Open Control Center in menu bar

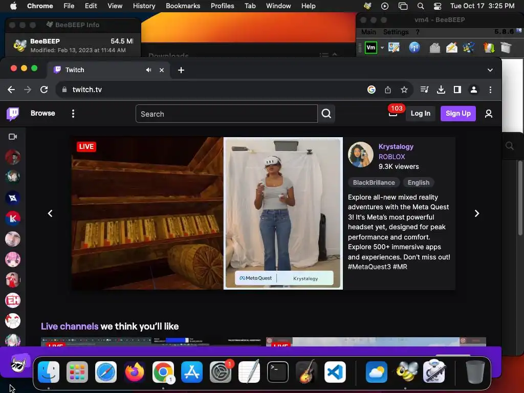pos(438,6)
